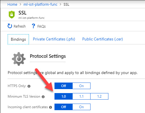Select minimum TLS version 1.1
The width and height of the screenshot is (145, 113).
[x=81, y=96]
